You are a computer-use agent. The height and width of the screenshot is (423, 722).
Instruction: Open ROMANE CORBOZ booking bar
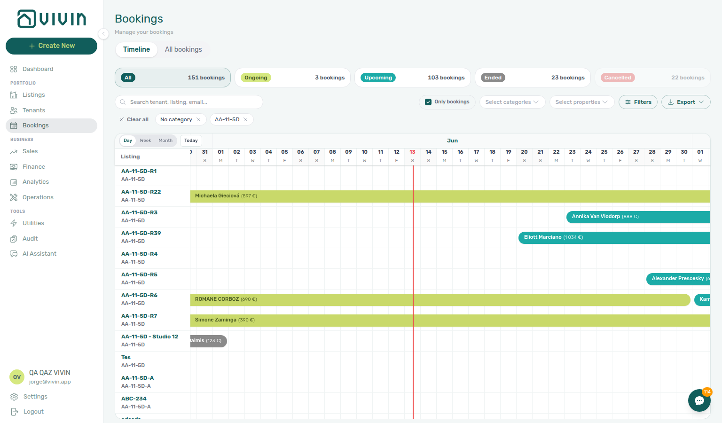[440, 299]
